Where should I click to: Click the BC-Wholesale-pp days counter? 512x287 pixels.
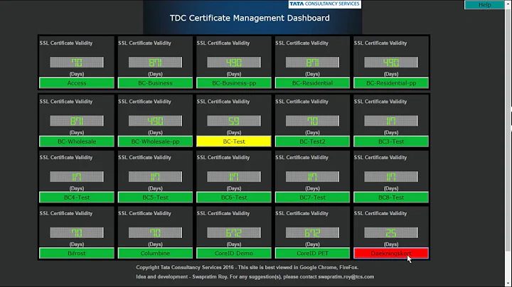coord(155,121)
